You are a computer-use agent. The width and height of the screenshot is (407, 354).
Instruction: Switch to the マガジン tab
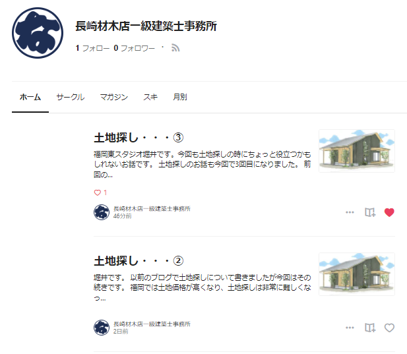tap(114, 97)
